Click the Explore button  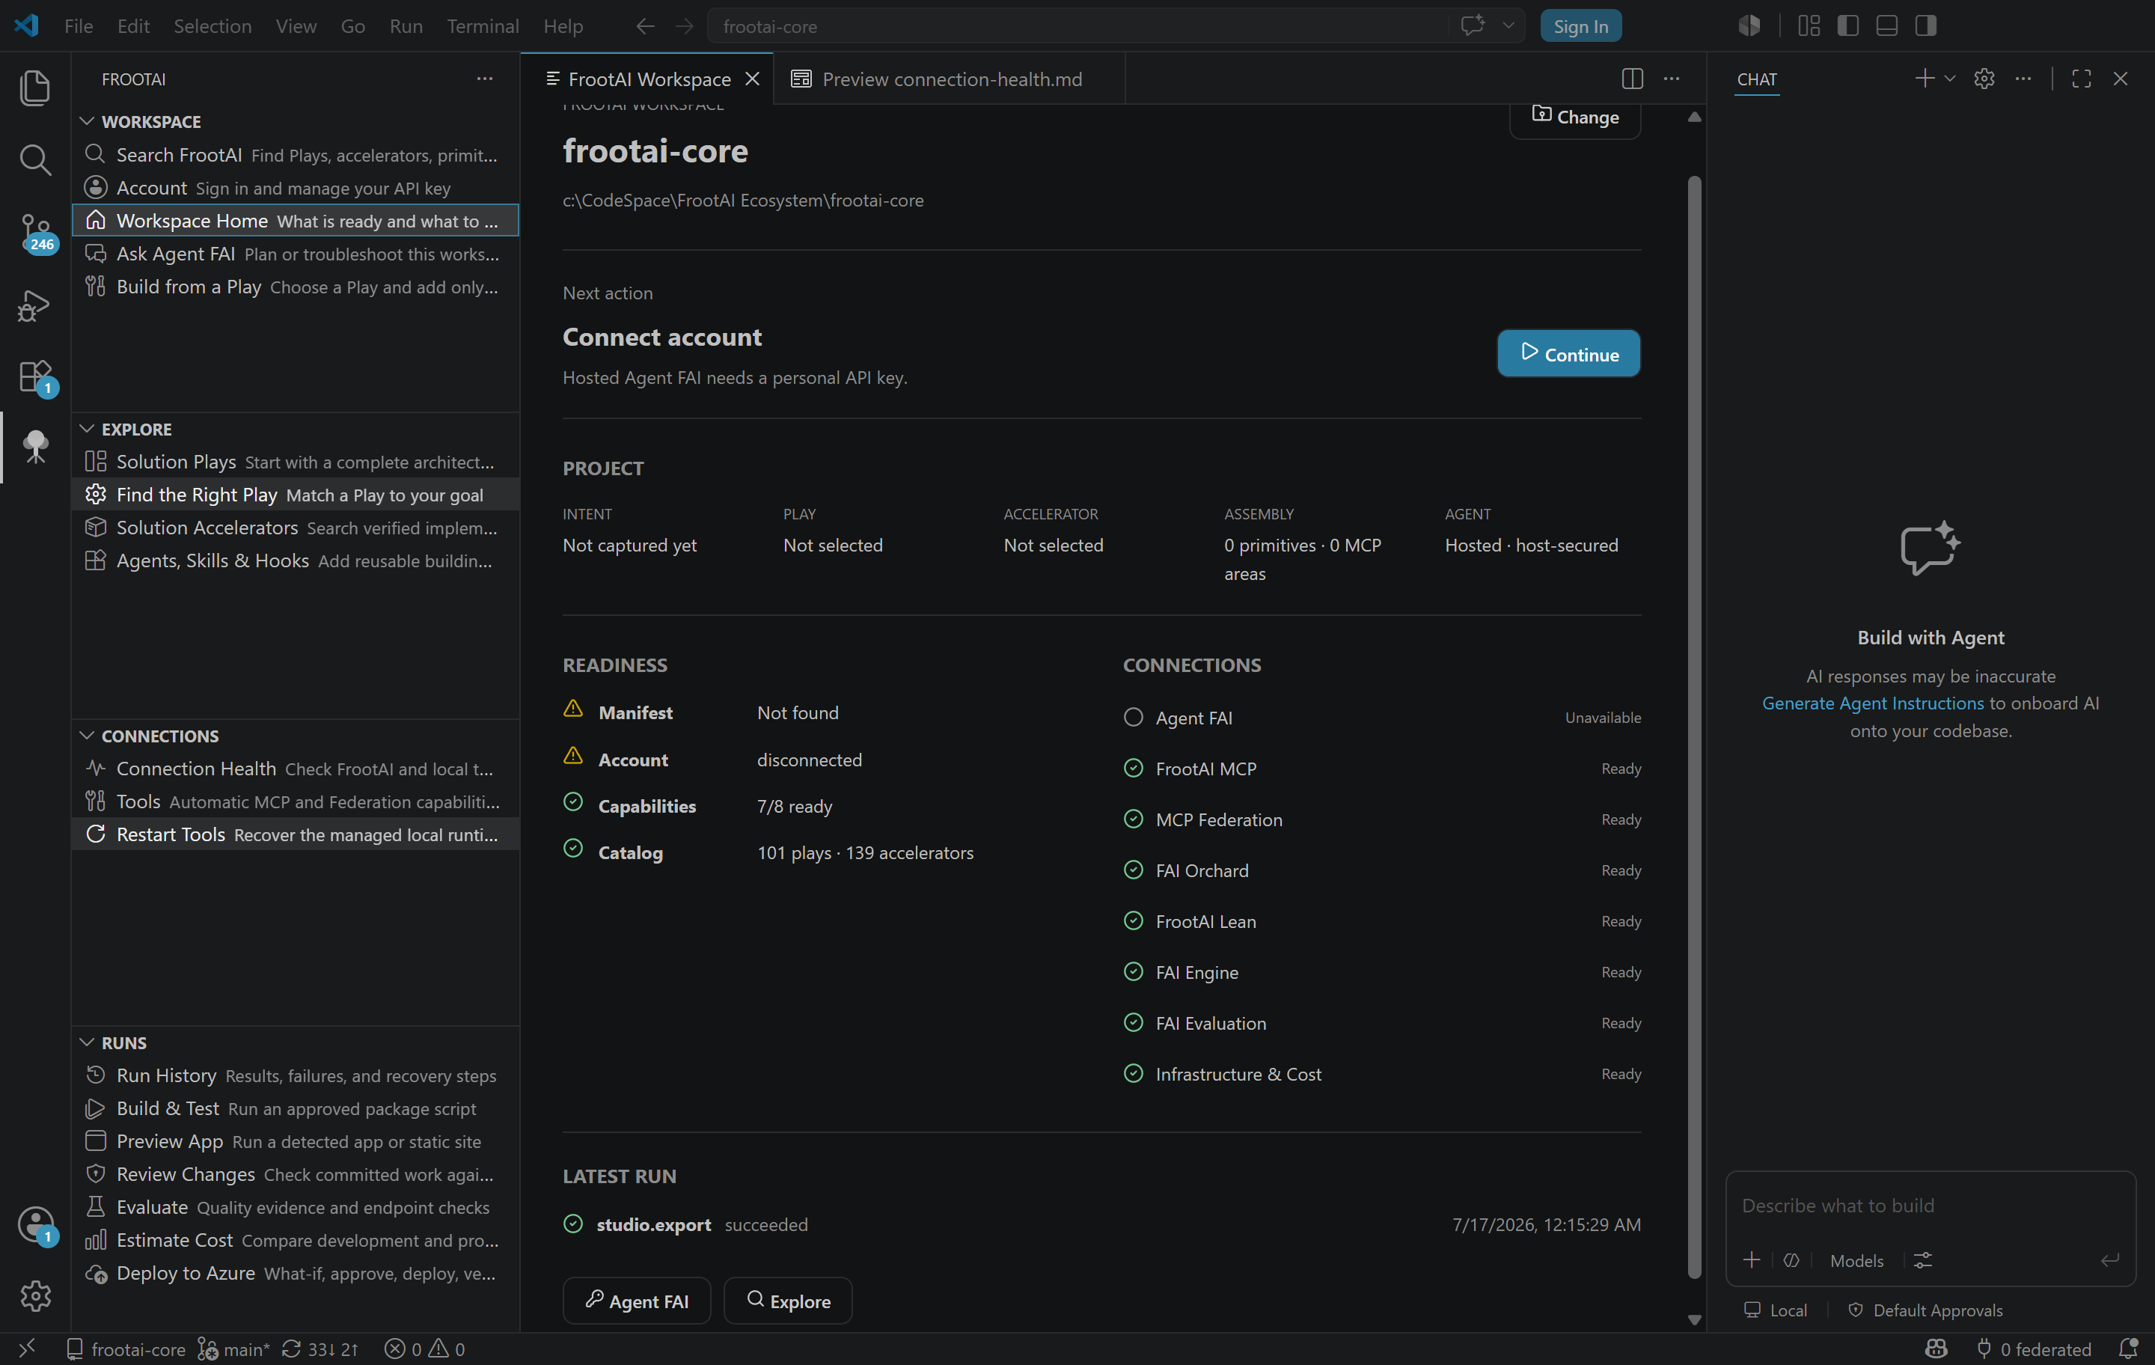coord(787,1301)
